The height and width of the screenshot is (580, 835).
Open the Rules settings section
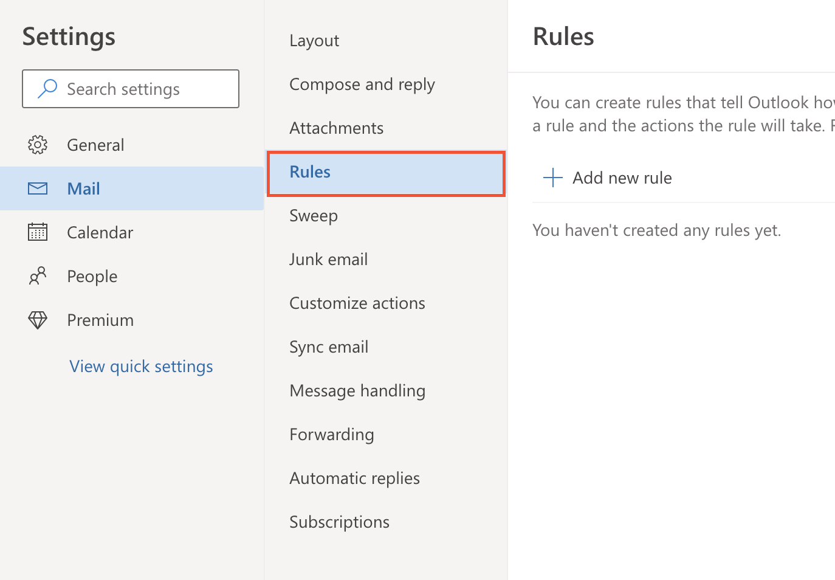click(x=310, y=171)
